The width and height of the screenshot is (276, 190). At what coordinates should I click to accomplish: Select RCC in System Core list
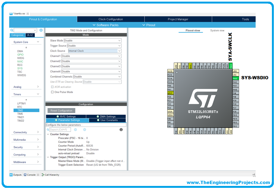[x=20, y=65]
